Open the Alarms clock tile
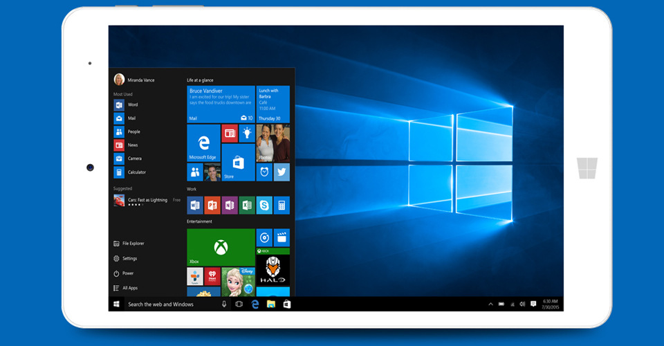Image resolution: width=664 pixels, height=346 pixels. point(264,172)
